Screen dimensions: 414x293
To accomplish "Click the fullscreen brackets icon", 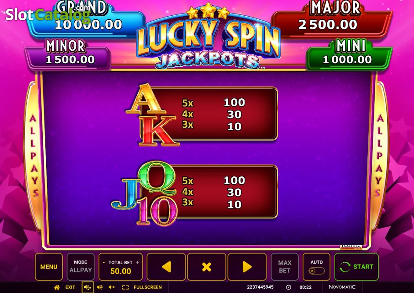I will [x=125, y=287].
